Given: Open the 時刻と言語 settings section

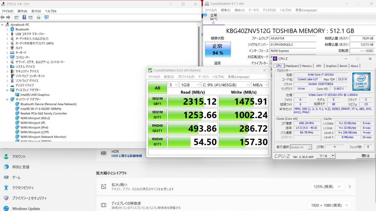Looking at the screenshot, I should point(21,167).
